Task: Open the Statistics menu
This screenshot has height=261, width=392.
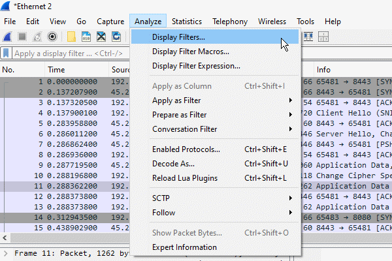Action: coord(186,22)
